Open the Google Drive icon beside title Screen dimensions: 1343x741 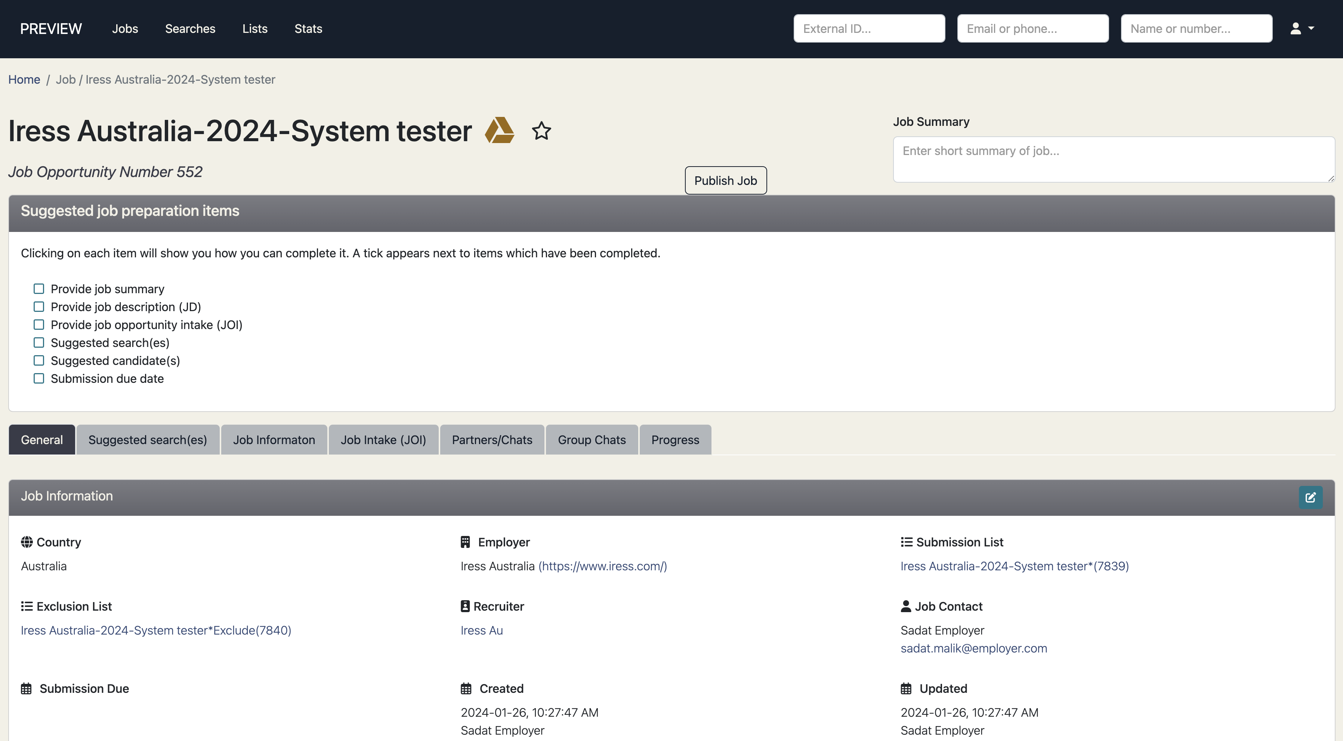click(x=499, y=130)
